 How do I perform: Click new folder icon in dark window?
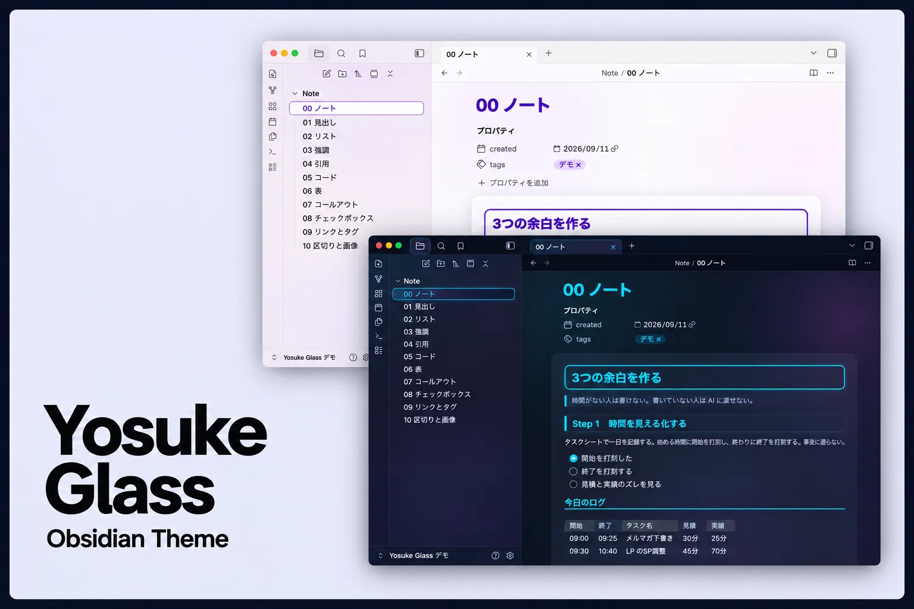pyautogui.click(x=441, y=263)
